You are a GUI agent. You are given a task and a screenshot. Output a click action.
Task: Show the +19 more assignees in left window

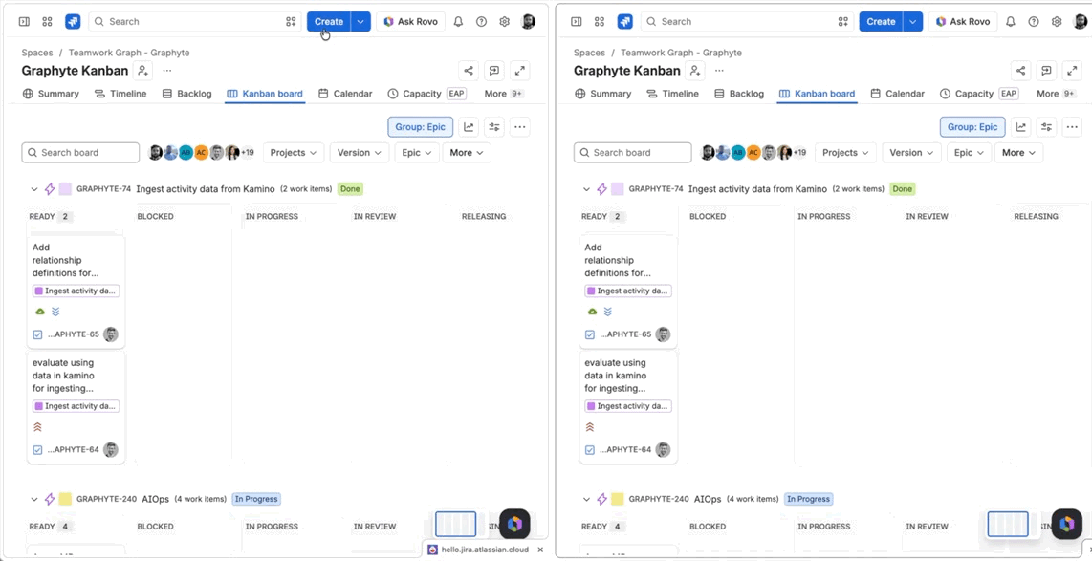tap(248, 152)
